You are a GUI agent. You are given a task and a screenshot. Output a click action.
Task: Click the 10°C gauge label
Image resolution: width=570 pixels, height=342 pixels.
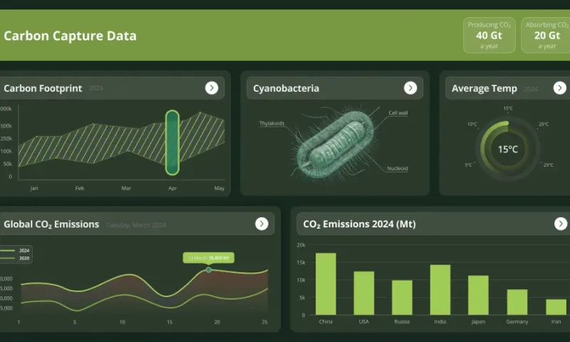point(472,124)
